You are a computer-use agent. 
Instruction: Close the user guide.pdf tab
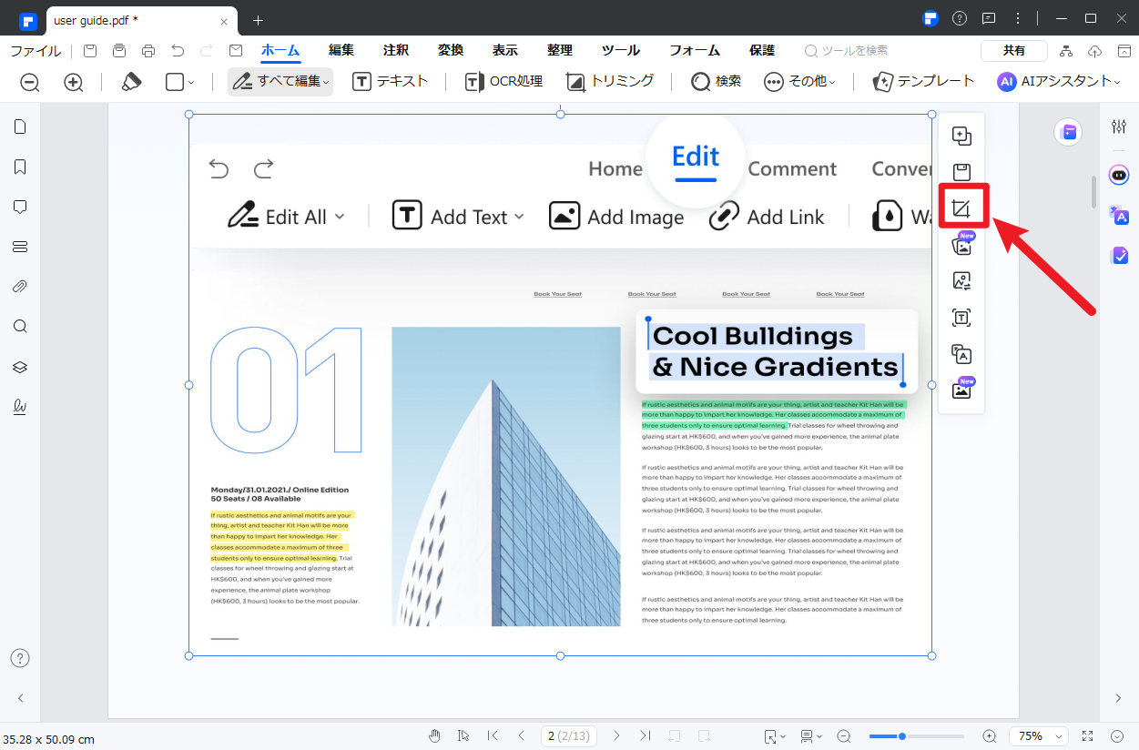(x=225, y=21)
